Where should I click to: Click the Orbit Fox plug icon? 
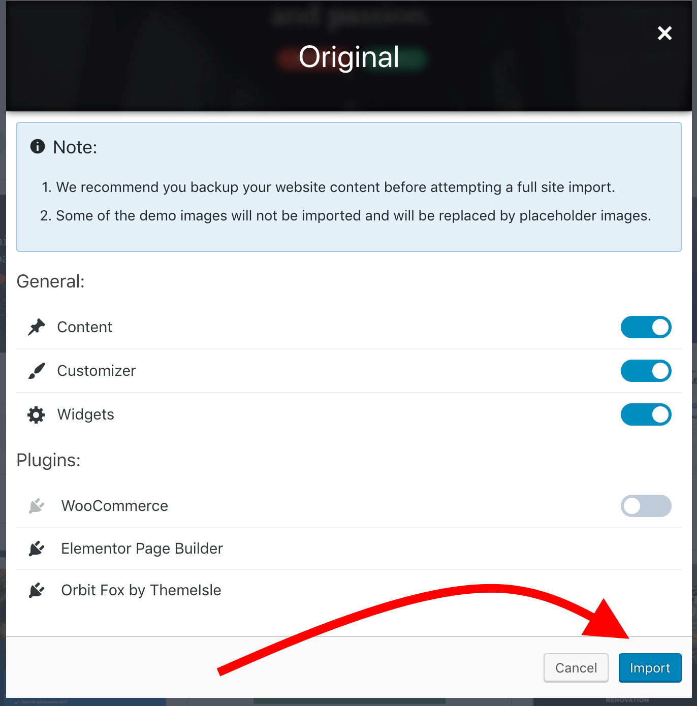coord(36,590)
